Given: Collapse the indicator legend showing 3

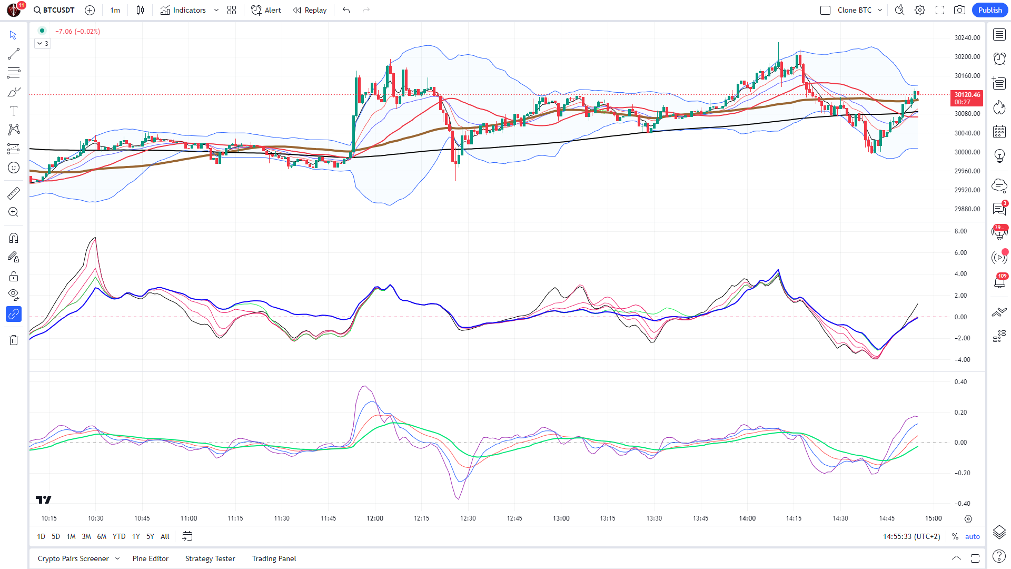Looking at the screenshot, I should 43,44.
